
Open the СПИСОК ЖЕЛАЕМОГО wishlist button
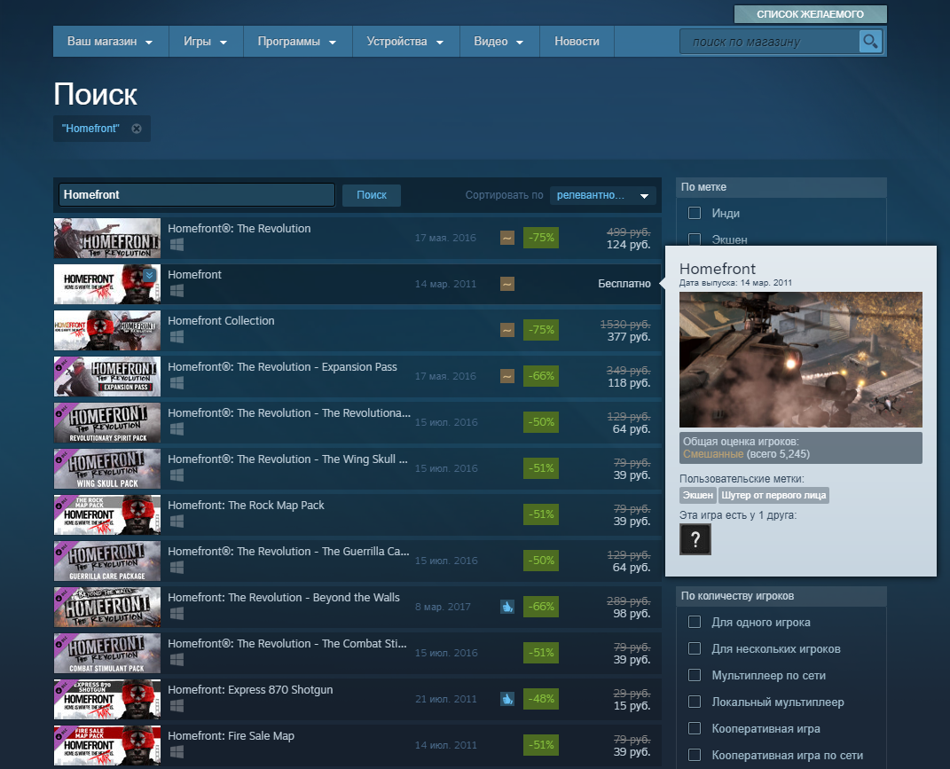coord(810,14)
